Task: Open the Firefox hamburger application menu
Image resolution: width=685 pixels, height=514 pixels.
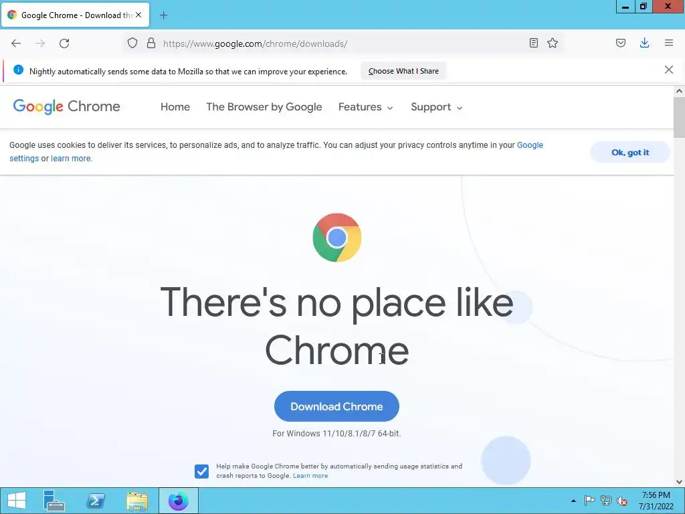Action: [x=669, y=43]
